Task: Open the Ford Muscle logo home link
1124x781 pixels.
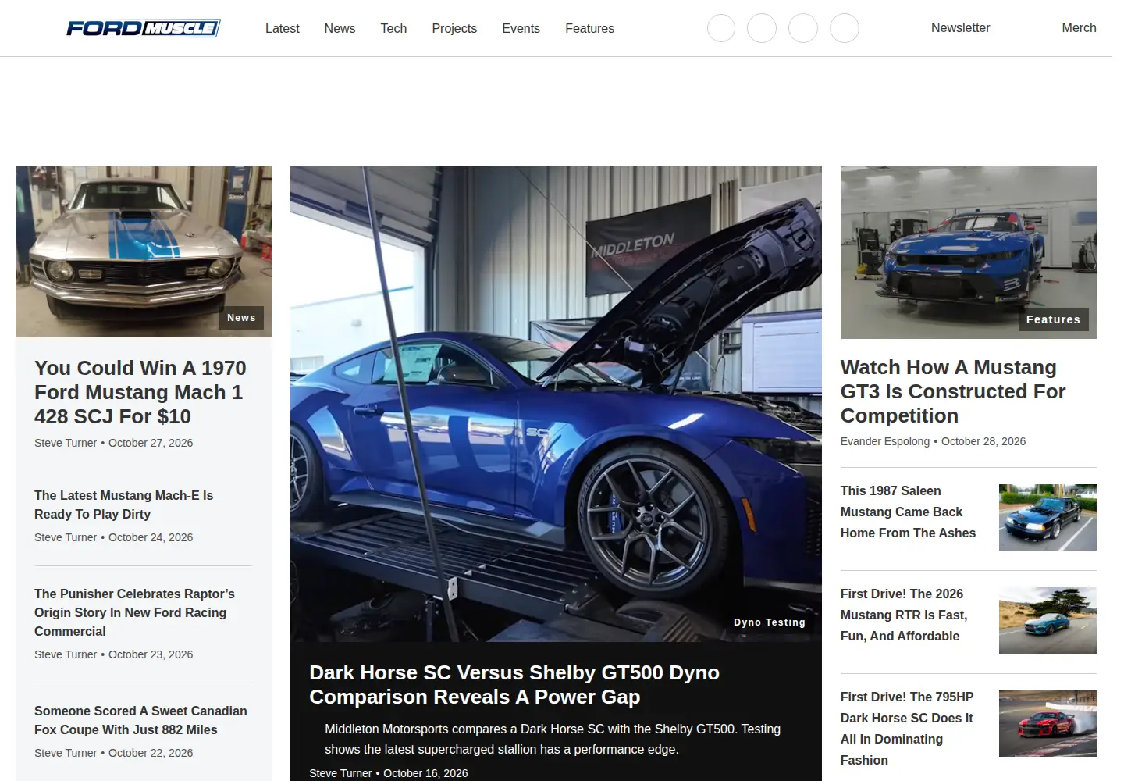Action: (144, 28)
